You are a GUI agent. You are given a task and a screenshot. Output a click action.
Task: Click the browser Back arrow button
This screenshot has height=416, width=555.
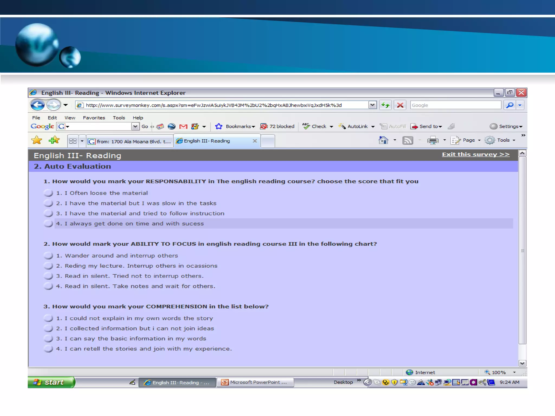(37, 105)
